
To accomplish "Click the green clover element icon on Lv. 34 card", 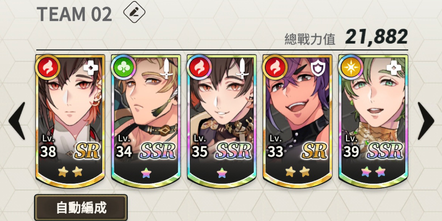I will click(123, 68).
